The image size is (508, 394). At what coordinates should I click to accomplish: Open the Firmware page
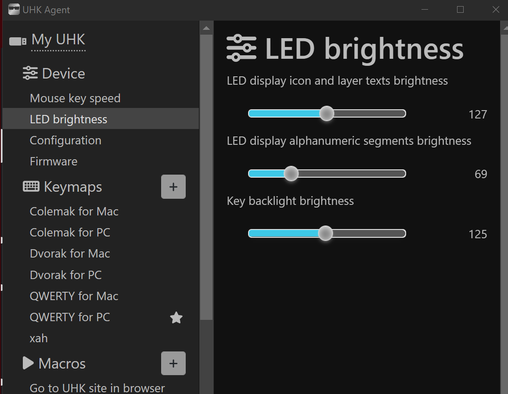[54, 161]
